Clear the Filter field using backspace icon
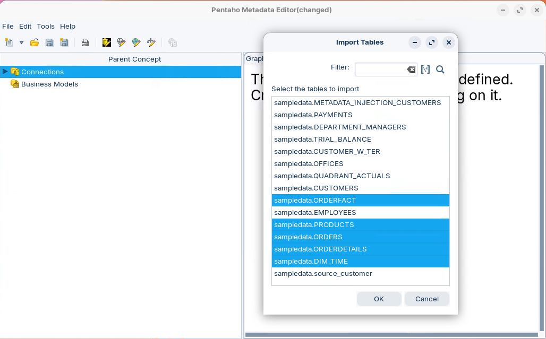 click(411, 69)
